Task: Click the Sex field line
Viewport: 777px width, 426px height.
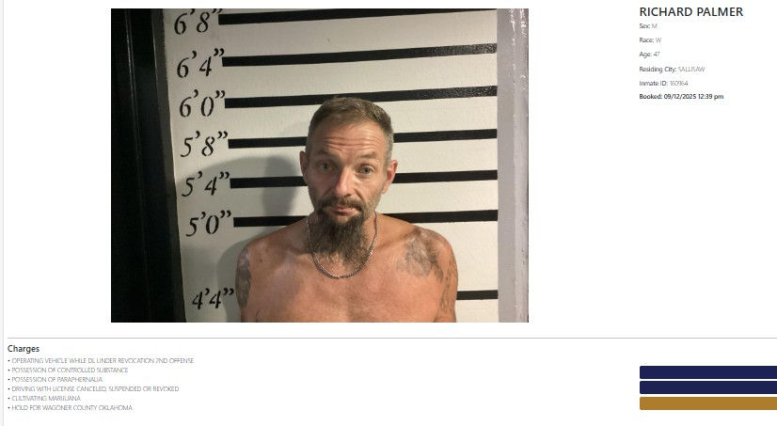Action: [x=648, y=25]
